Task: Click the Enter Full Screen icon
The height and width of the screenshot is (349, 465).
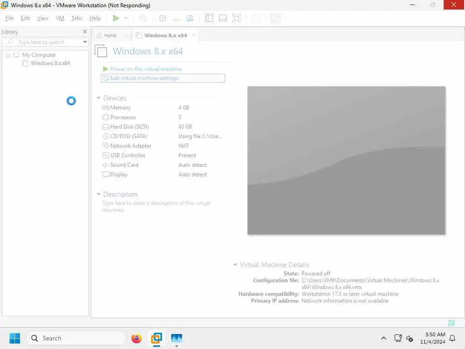Action: [236, 18]
